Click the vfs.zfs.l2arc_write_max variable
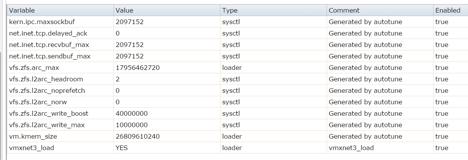 47,125
